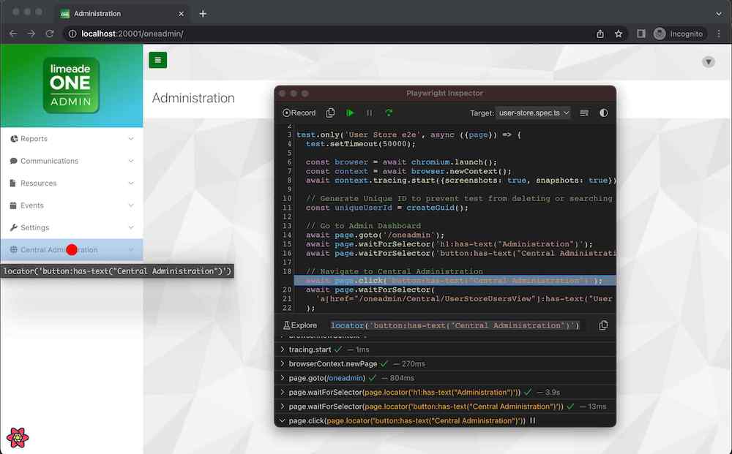Expand the browserContext.newPage log entry

283,364
